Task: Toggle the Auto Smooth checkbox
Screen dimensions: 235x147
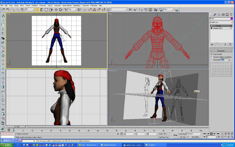Action: point(212,54)
